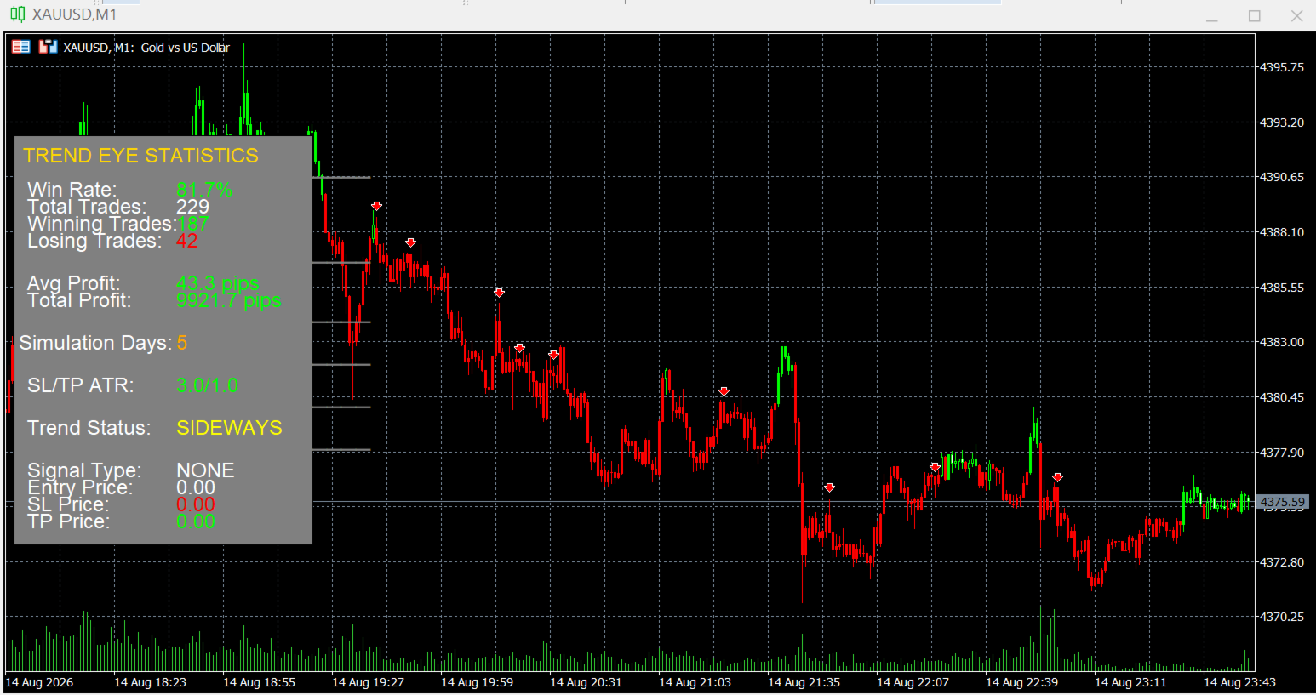Click the sell arrow near the 4380.45 level

(x=724, y=391)
